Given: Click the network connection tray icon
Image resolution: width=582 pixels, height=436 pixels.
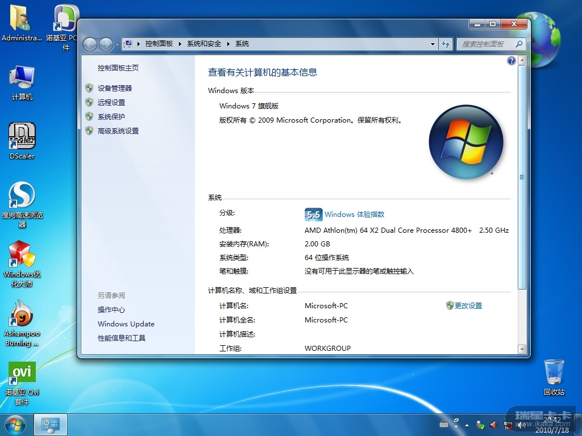Looking at the screenshot, I should pyautogui.click(x=508, y=425).
